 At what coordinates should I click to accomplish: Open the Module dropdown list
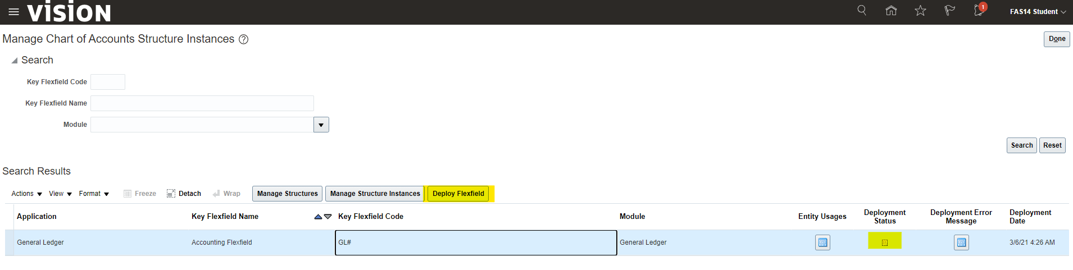[321, 125]
